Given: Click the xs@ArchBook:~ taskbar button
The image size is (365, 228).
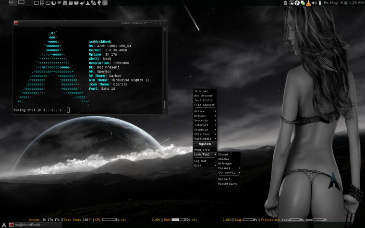Looking at the screenshot, I should 36,225.
